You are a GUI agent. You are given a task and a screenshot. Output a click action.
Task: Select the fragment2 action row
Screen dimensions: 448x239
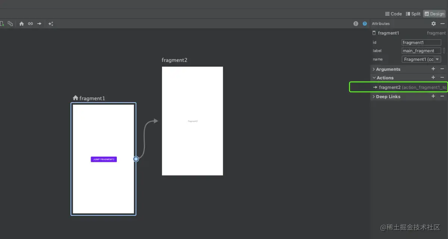(x=409, y=87)
